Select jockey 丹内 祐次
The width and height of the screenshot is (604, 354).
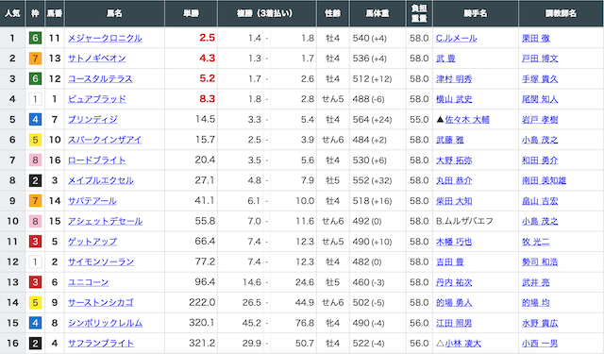click(454, 282)
